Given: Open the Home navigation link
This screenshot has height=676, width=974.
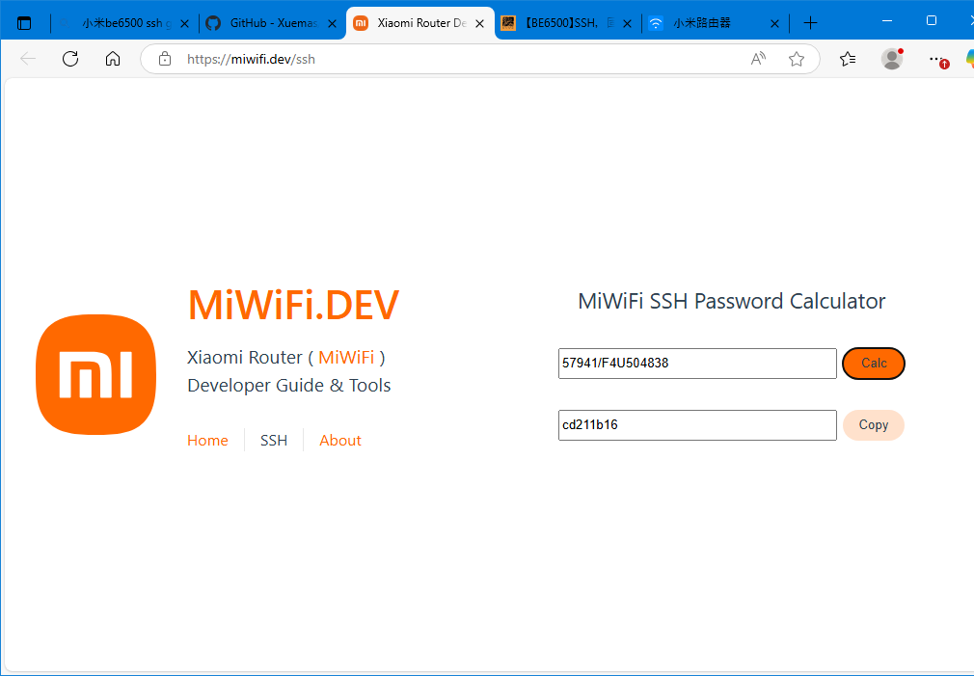Looking at the screenshot, I should click(x=207, y=441).
